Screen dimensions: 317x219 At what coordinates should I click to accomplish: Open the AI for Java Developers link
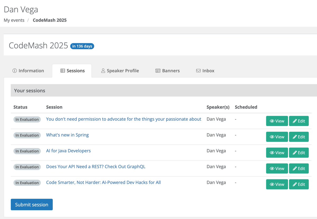pos(68,151)
